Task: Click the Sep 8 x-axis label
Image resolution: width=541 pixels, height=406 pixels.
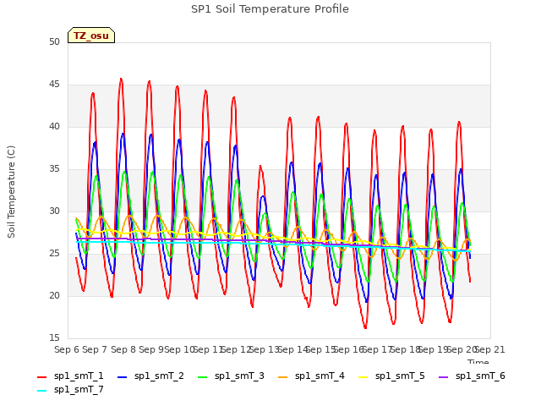Action: coord(123,349)
